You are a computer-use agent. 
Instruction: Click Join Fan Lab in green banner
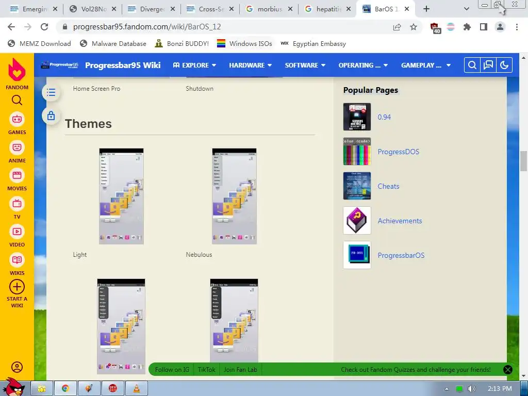(x=240, y=369)
